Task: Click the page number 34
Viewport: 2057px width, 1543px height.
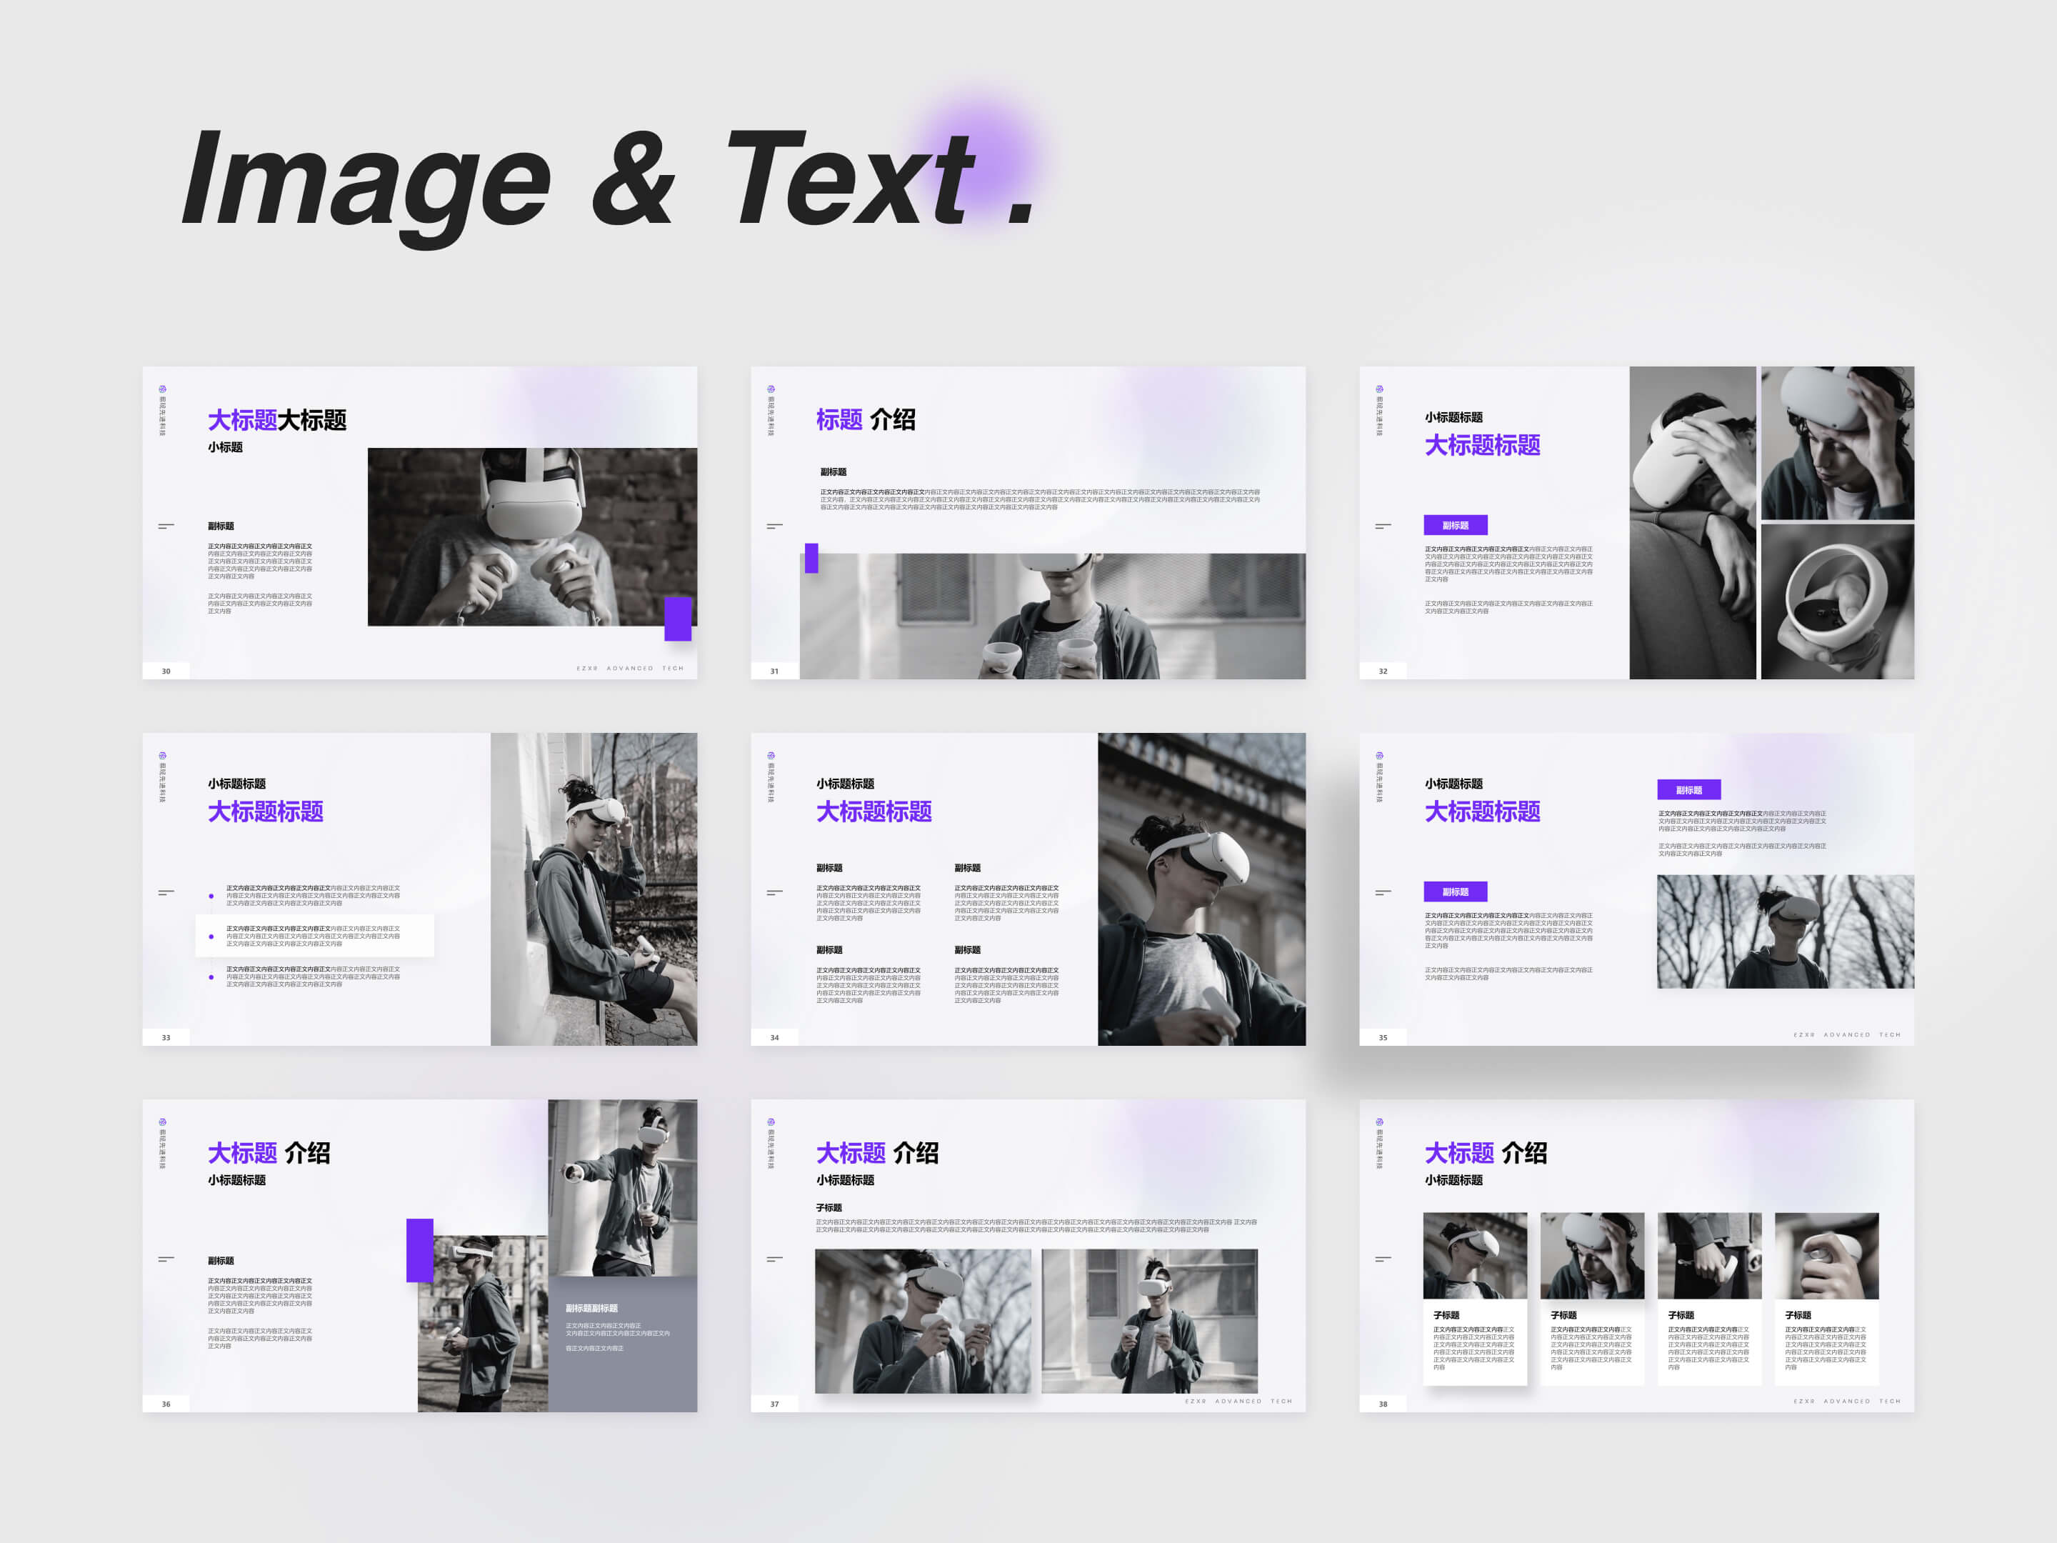Action: (775, 1037)
